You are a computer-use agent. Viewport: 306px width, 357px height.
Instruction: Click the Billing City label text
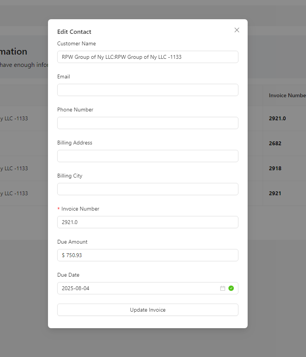69,176
